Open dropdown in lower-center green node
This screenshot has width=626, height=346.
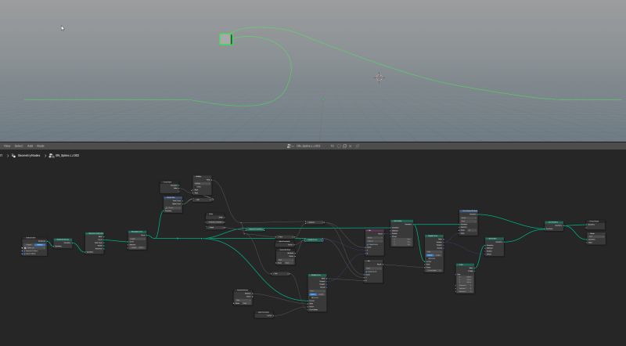point(318,291)
